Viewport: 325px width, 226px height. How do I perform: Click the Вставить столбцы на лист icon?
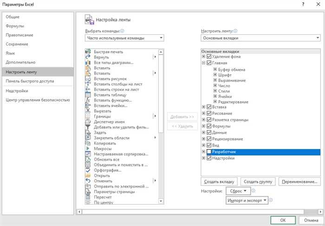coord(88,84)
